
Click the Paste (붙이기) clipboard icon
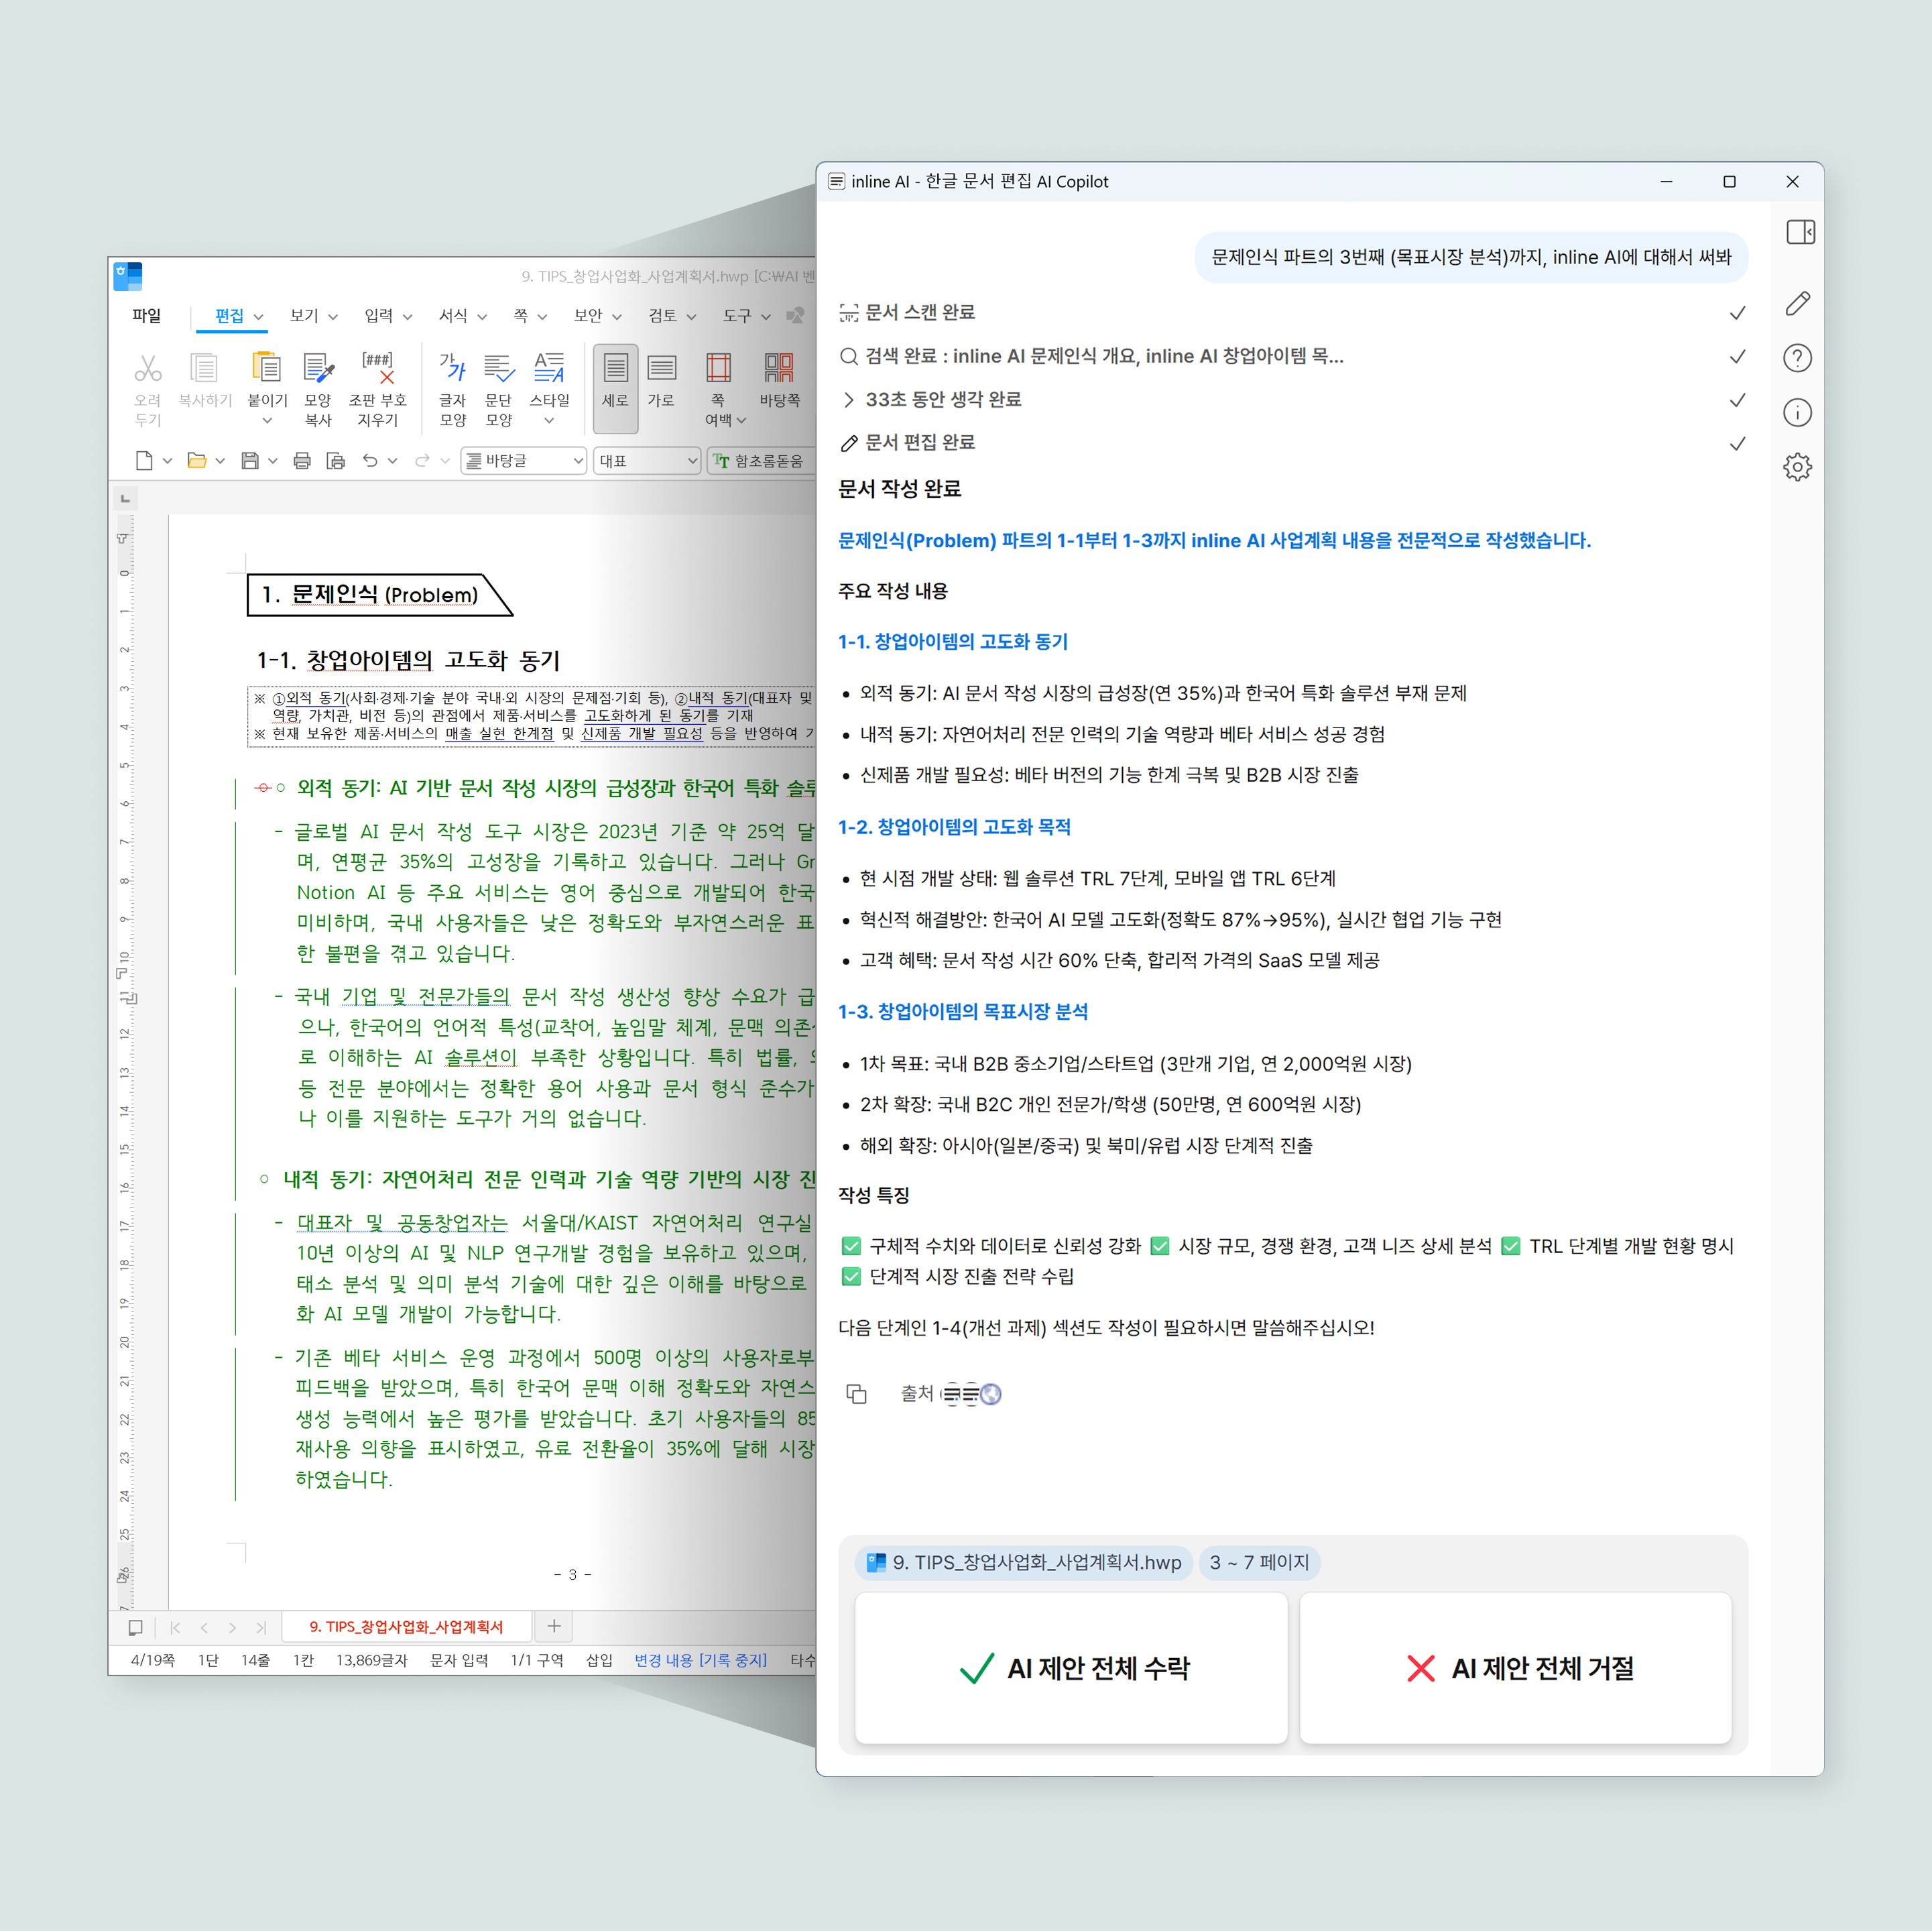pos(266,367)
